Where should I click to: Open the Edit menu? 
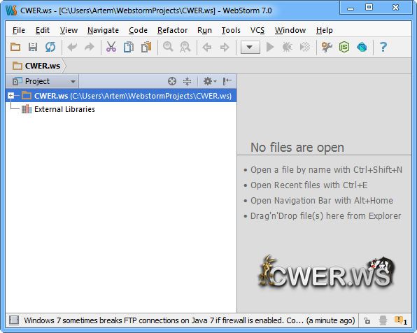(43, 30)
